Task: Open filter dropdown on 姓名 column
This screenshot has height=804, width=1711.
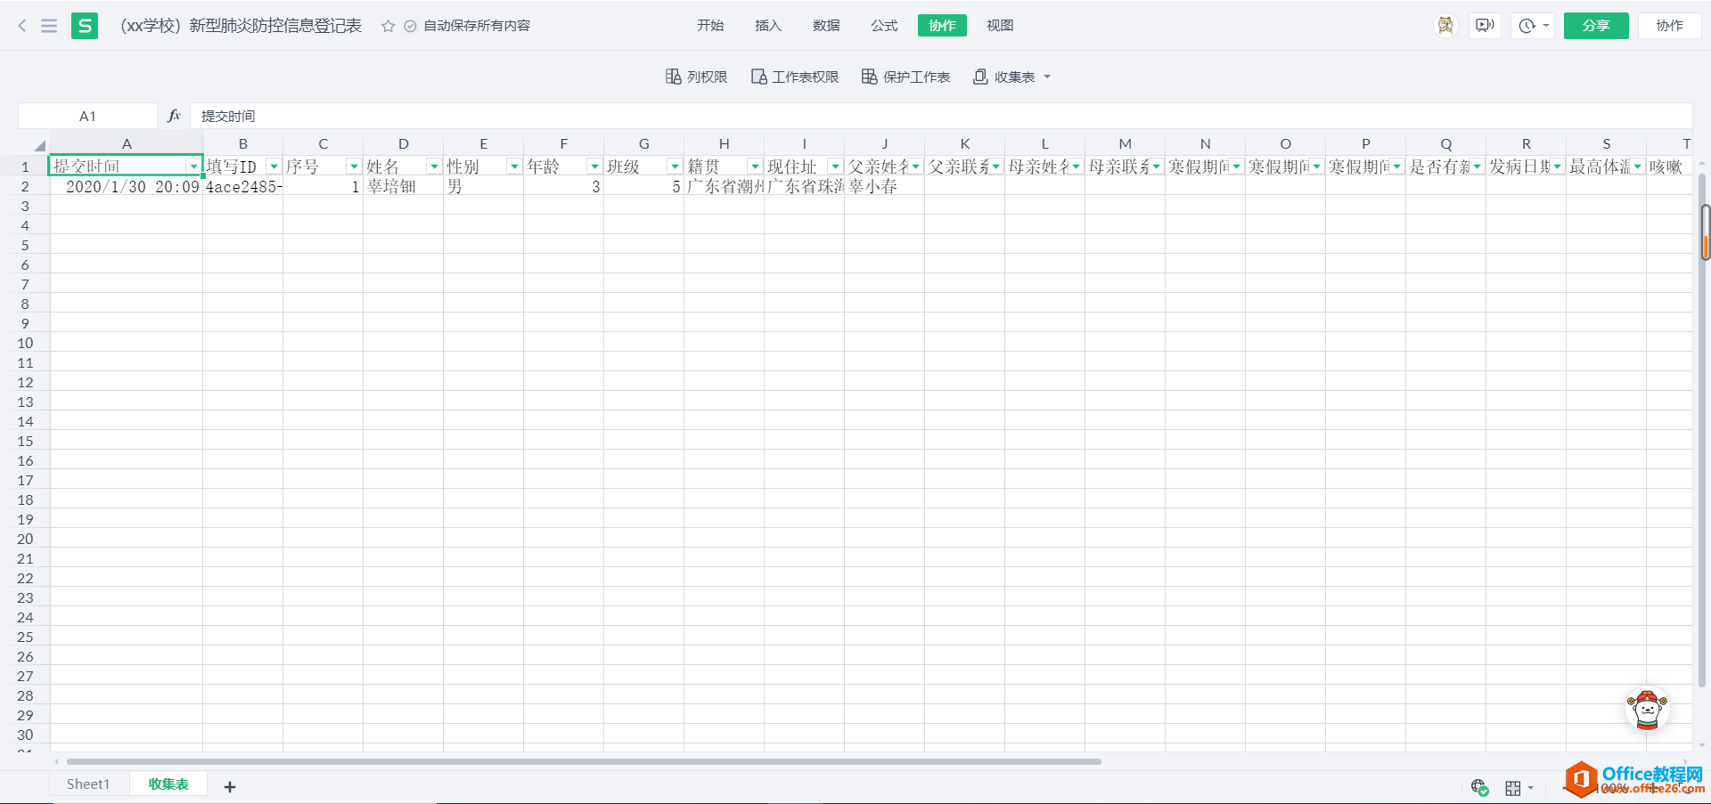Action: point(434,166)
